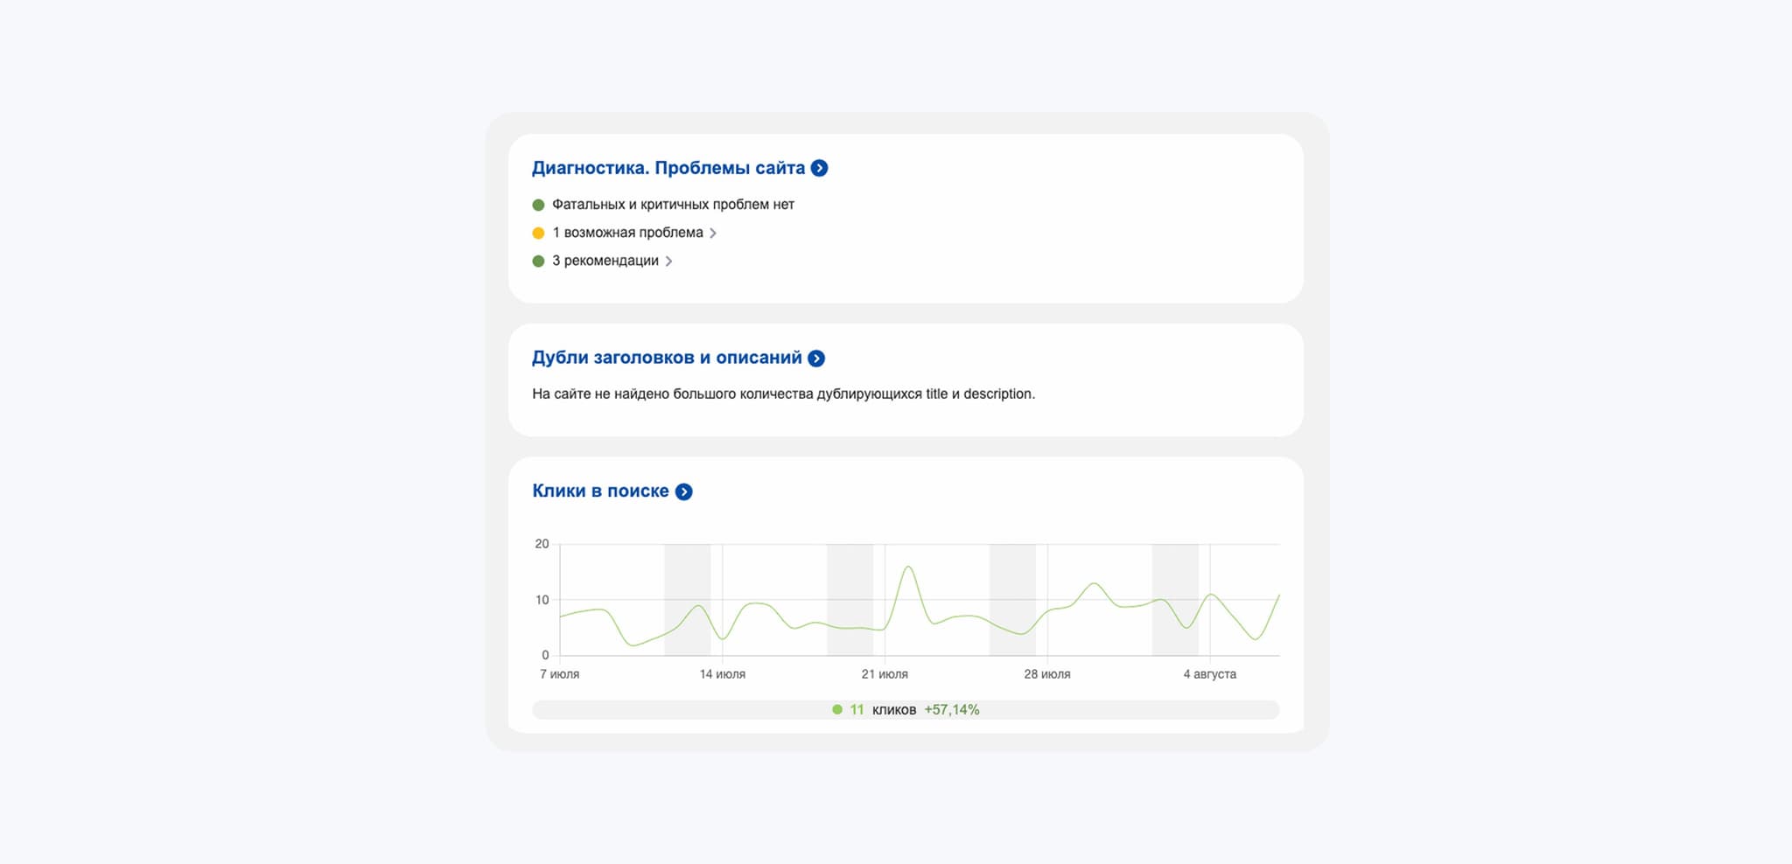Click green dot next to 3 рекомендации
The width and height of the screenshot is (1792, 864).
coord(538,261)
